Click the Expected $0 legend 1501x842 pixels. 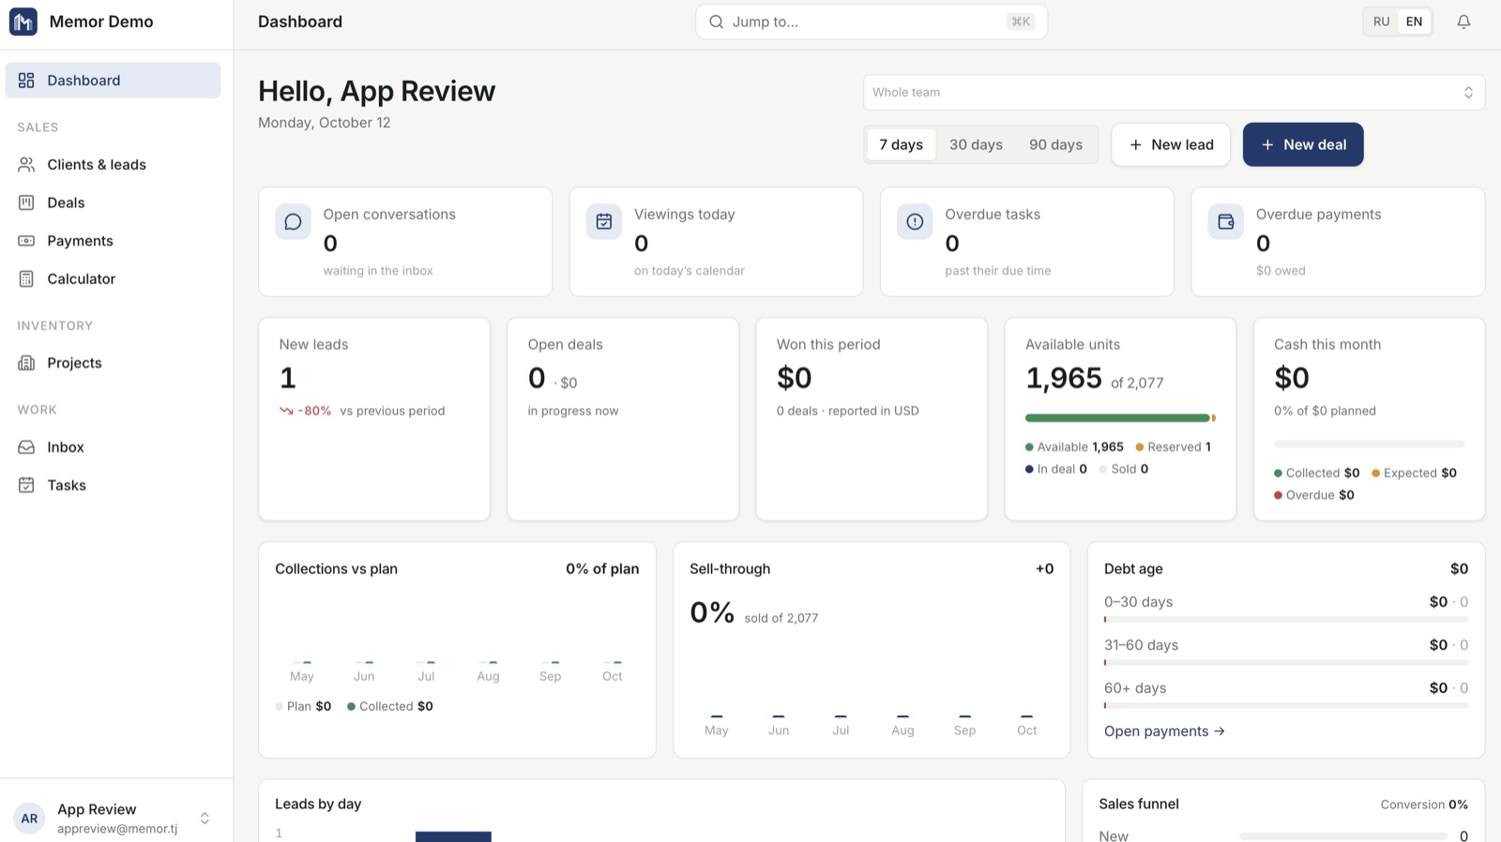(1414, 474)
